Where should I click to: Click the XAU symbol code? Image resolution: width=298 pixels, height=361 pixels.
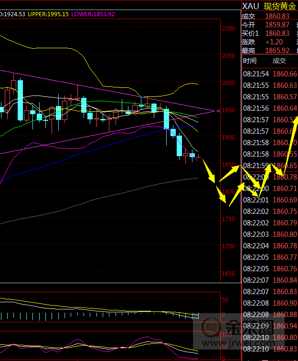click(x=251, y=6)
